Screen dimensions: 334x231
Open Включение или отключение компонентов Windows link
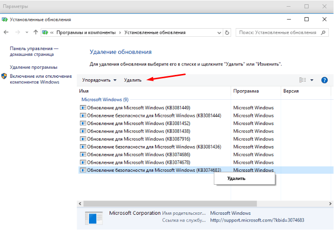pyautogui.click(x=41, y=79)
